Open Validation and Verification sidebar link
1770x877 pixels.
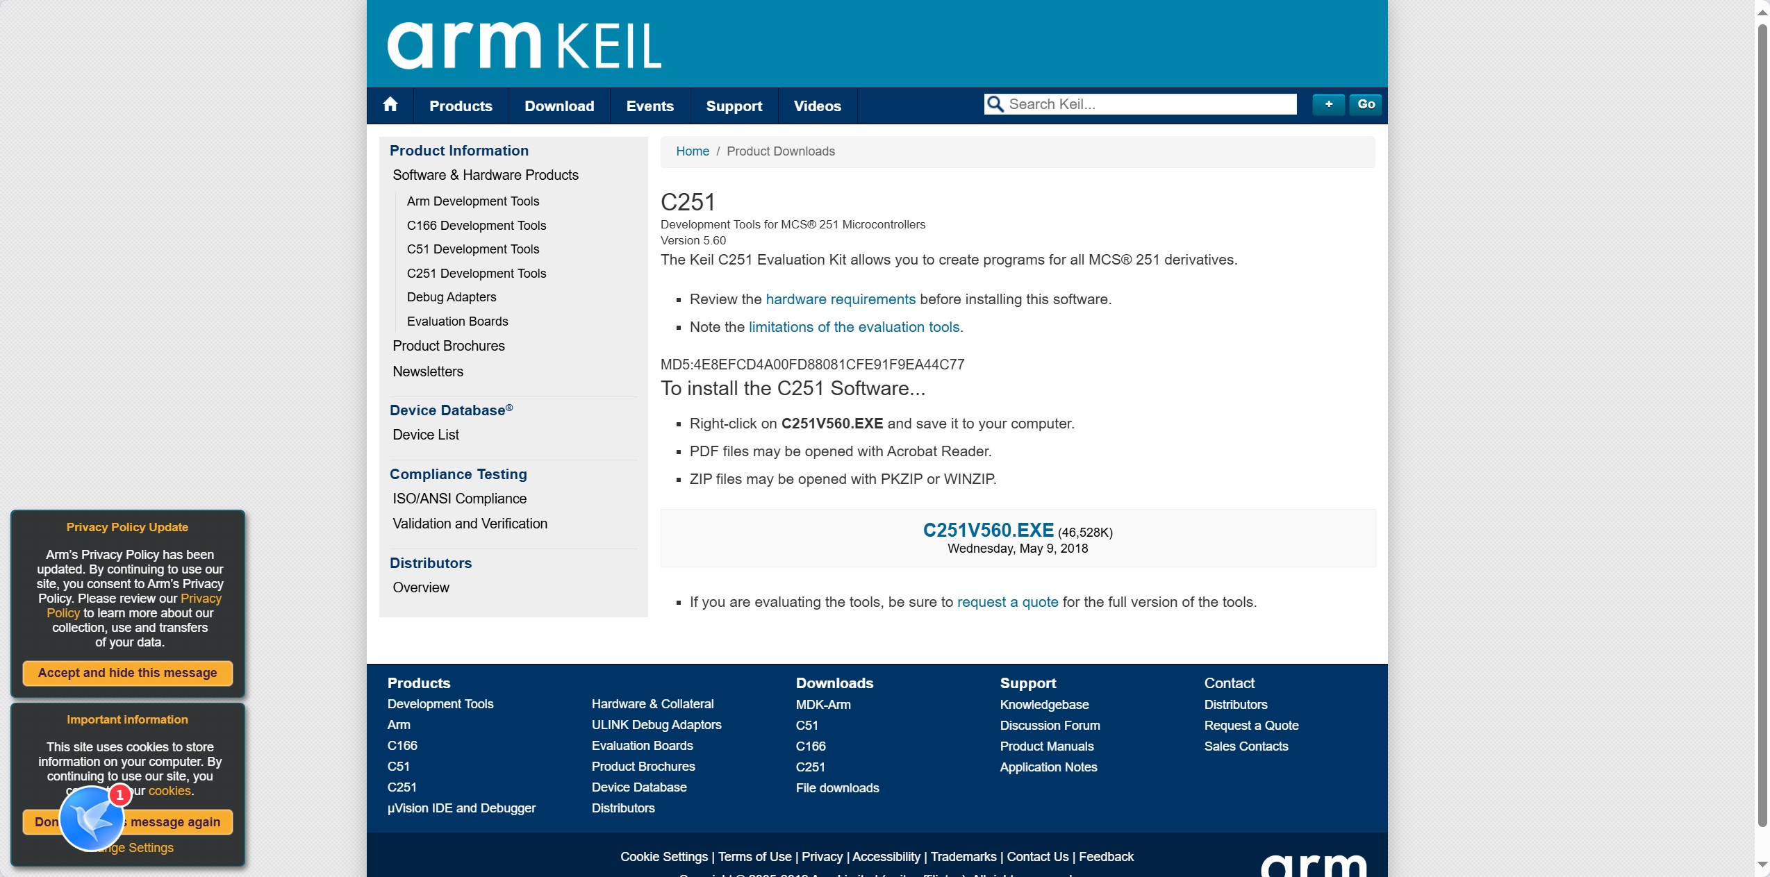click(470, 524)
